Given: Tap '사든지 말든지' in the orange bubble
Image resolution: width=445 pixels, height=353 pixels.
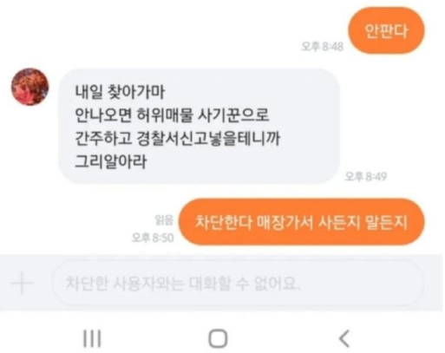Looking at the screenshot, I should tap(363, 222).
